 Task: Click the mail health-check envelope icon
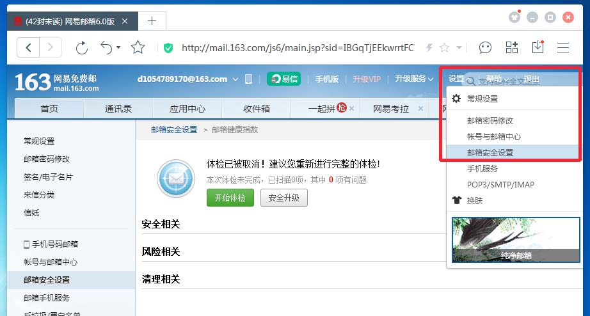point(176,178)
